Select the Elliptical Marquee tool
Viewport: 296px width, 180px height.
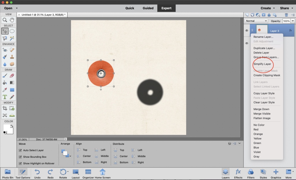coord(12,31)
